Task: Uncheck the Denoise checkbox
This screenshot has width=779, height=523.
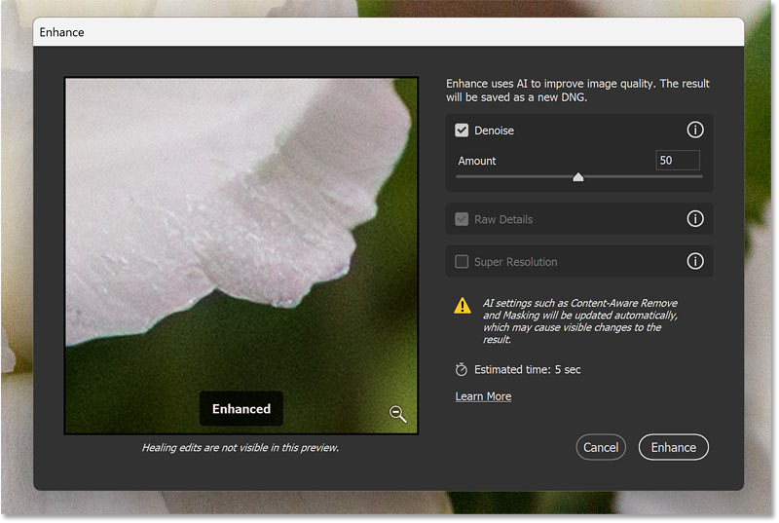Action: (463, 131)
